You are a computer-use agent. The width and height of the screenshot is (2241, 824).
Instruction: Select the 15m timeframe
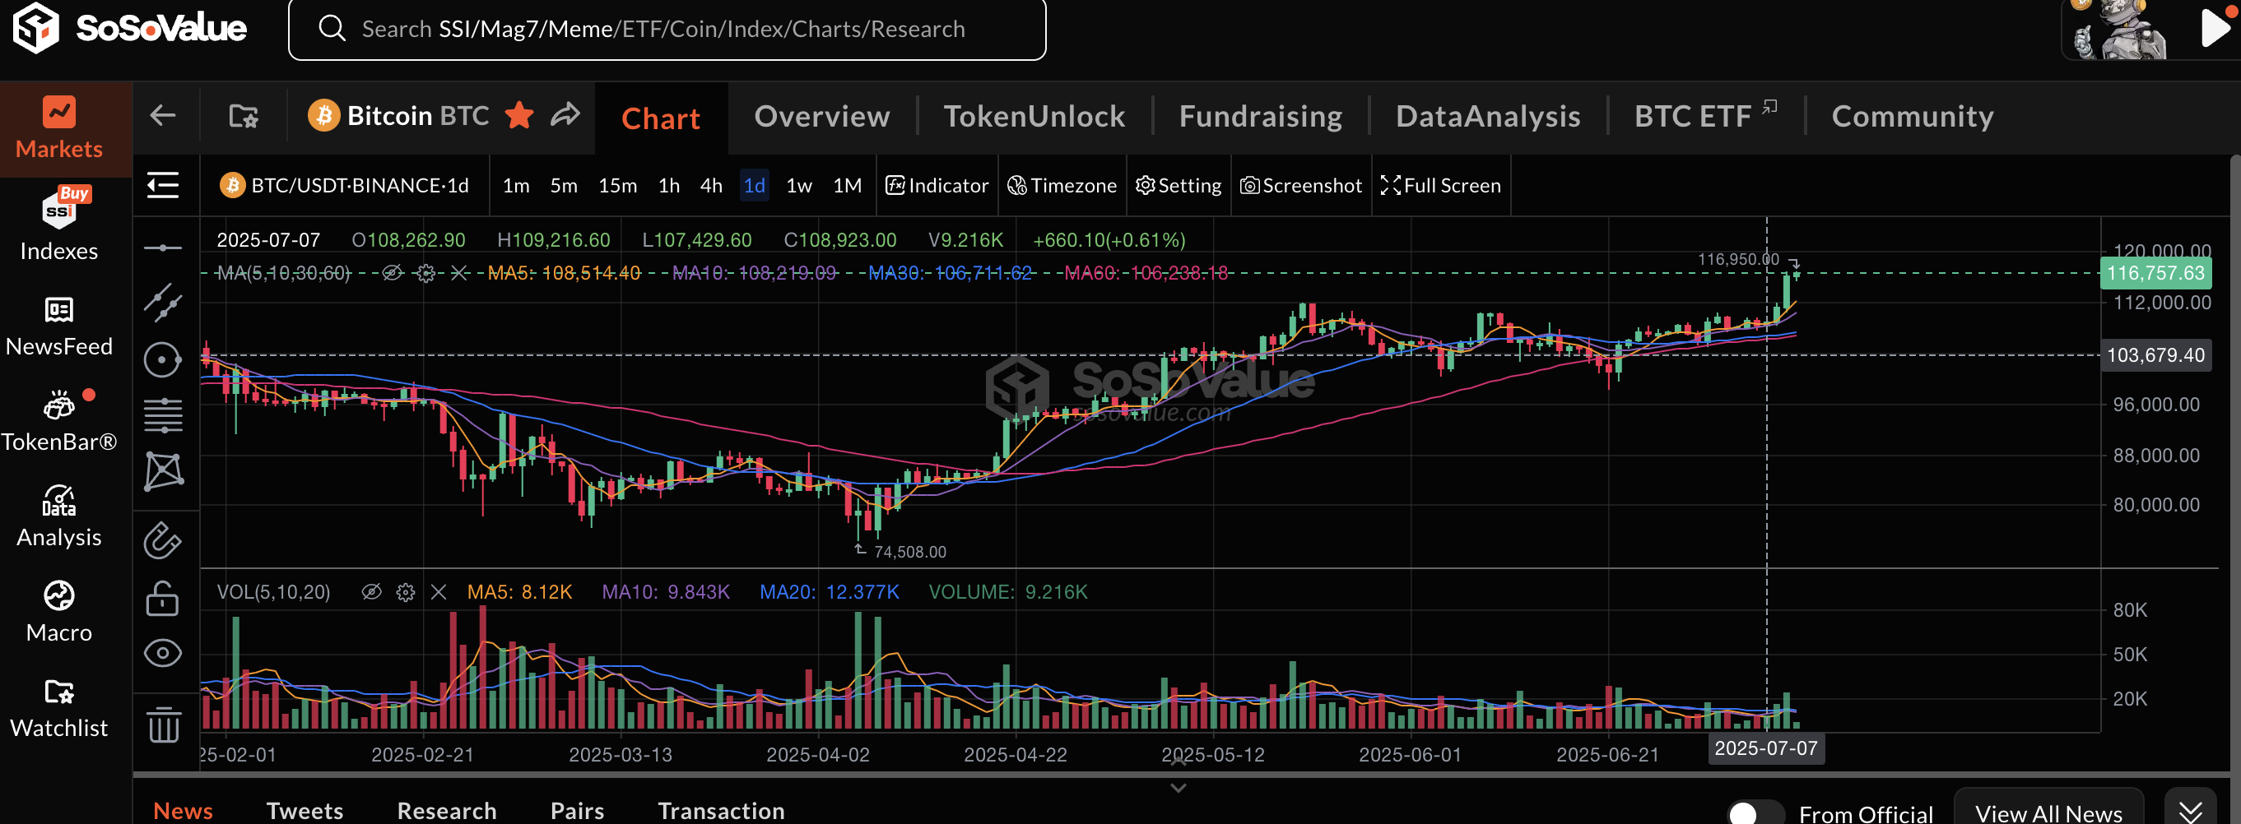(618, 185)
